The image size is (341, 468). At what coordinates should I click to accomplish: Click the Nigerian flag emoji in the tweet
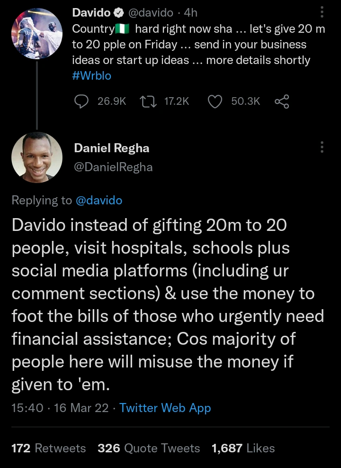coord(122,29)
